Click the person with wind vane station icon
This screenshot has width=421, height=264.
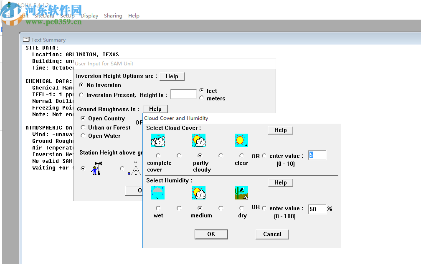click(96, 168)
